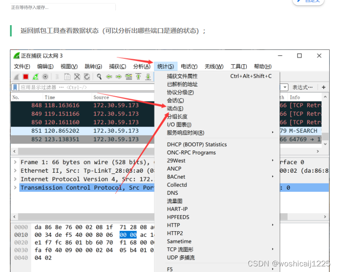Viewport: 337px width, 272px height.
Task: Choose 会话(C) menu entry
Action: tap(217, 100)
